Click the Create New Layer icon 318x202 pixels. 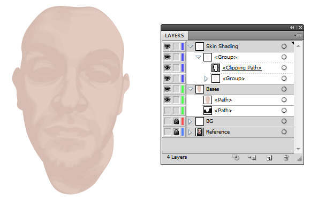[x=269, y=158]
